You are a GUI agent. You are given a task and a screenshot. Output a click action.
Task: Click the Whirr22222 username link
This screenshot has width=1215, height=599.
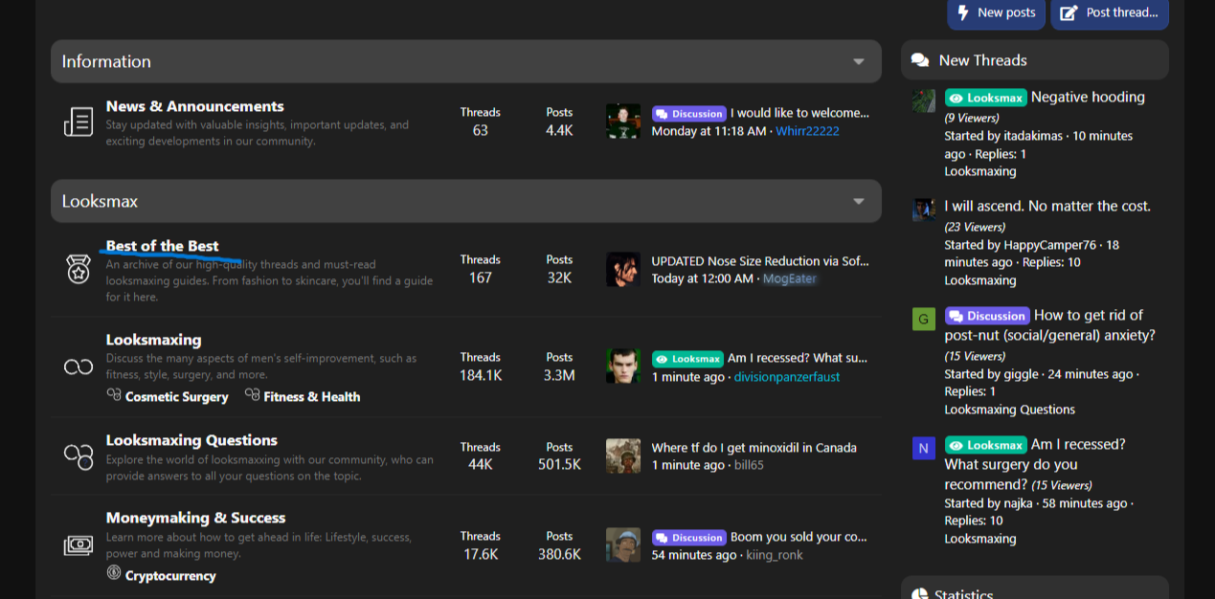[807, 131]
